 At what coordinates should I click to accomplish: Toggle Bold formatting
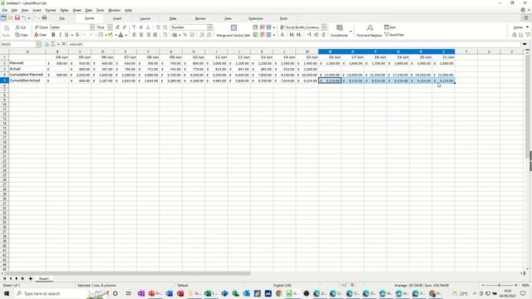(x=53, y=35)
